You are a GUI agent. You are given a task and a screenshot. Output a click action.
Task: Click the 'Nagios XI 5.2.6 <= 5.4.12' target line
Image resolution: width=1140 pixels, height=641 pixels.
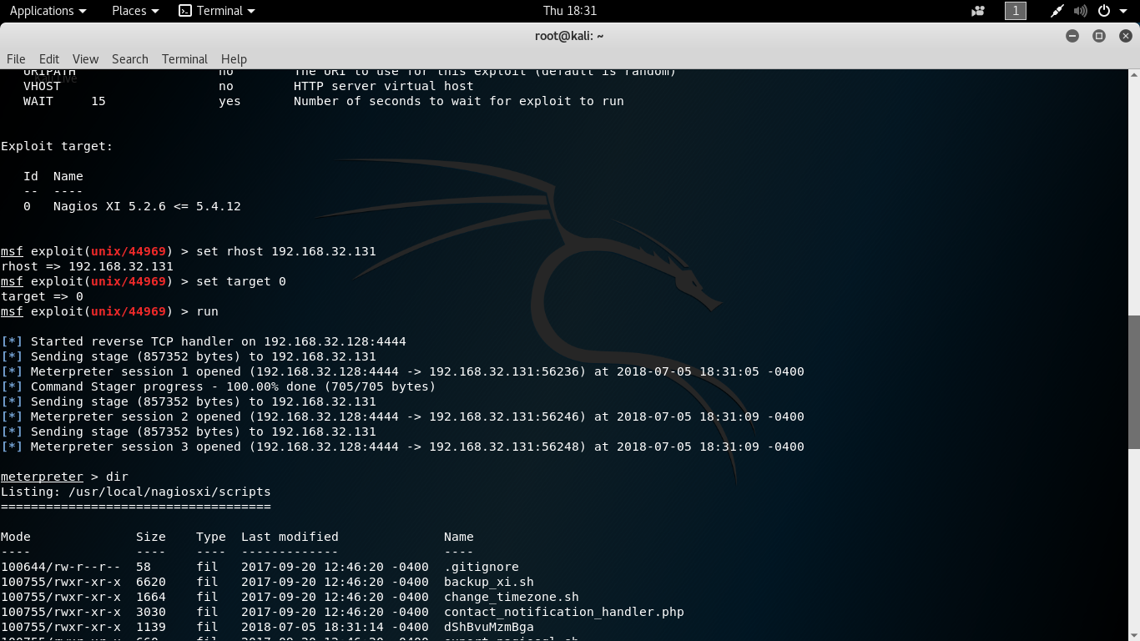tap(147, 206)
